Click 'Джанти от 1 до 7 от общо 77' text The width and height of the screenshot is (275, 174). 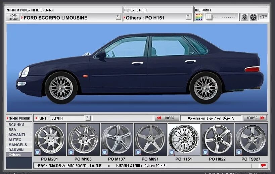[x=211, y=118]
